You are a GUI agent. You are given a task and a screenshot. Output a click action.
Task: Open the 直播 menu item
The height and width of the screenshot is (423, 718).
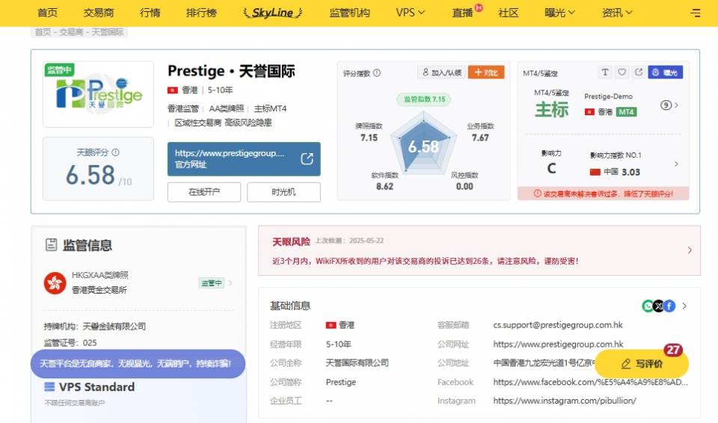tap(462, 13)
